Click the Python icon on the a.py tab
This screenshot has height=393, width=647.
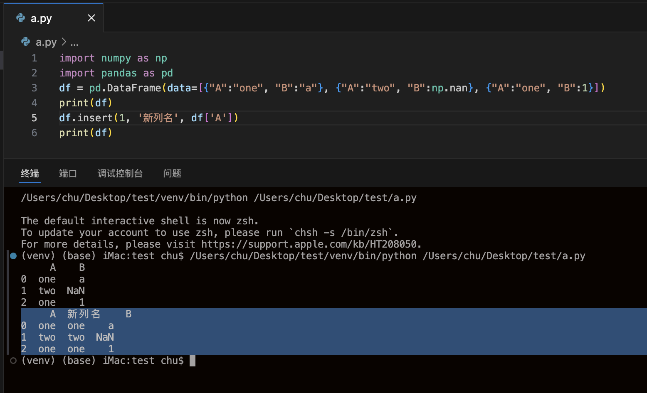click(20, 18)
